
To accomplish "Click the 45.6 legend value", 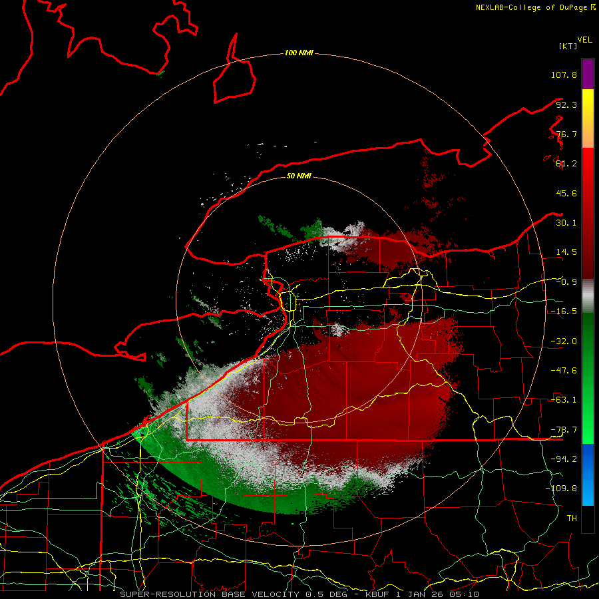I will [x=566, y=193].
